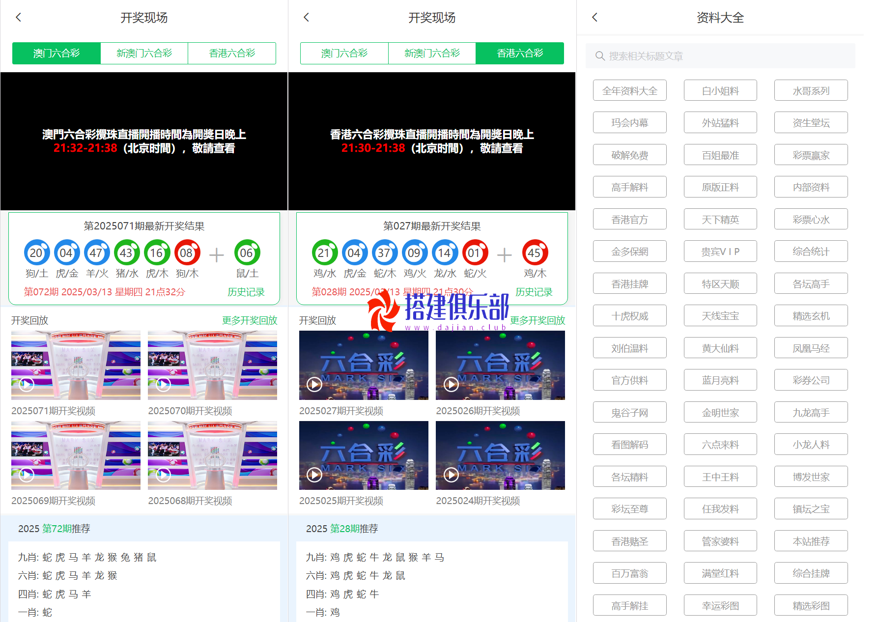Image resolution: width=877 pixels, height=622 pixels.
Task: Open the 玛会内幕 category
Action: click(x=630, y=122)
